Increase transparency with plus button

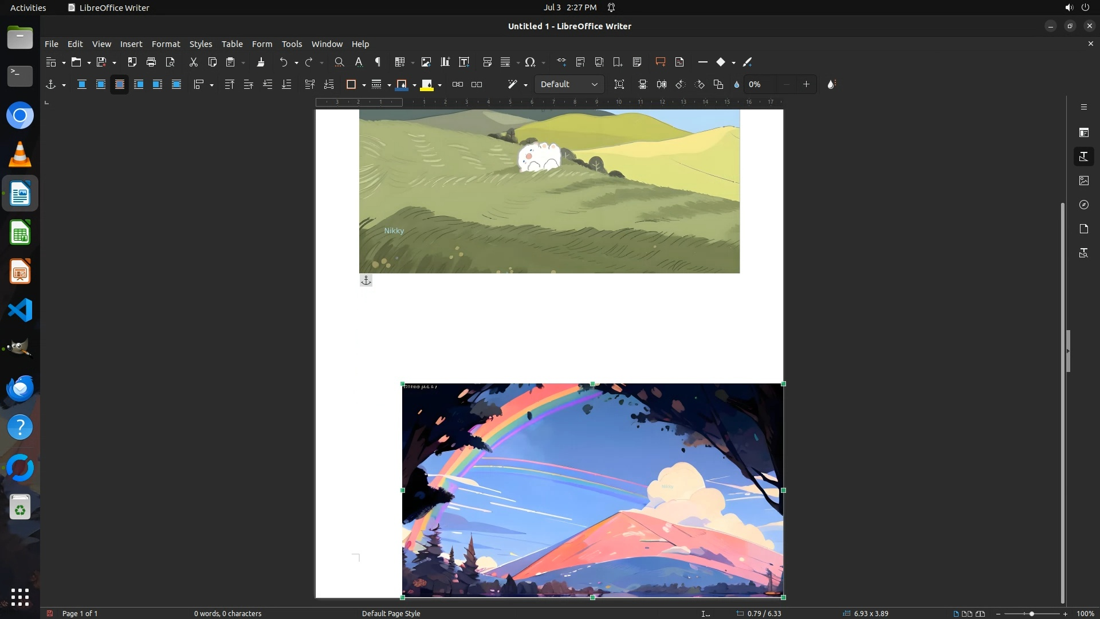click(806, 84)
